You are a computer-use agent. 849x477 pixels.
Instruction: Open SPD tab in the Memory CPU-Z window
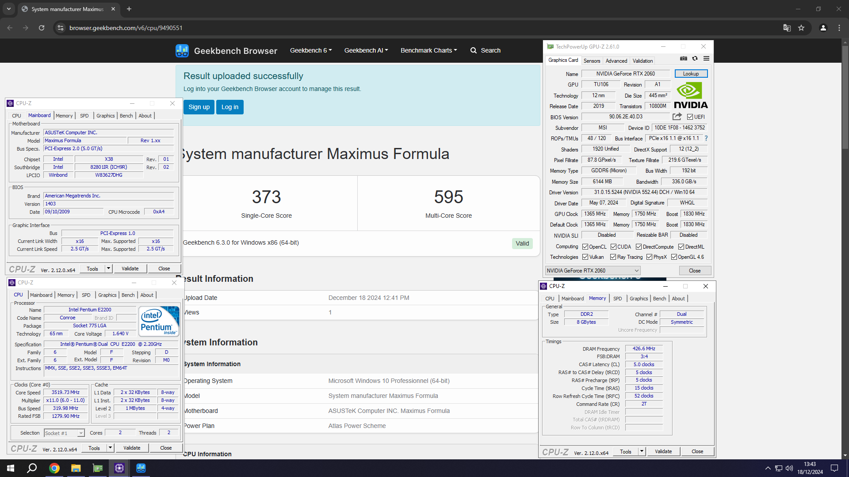point(618,299)
